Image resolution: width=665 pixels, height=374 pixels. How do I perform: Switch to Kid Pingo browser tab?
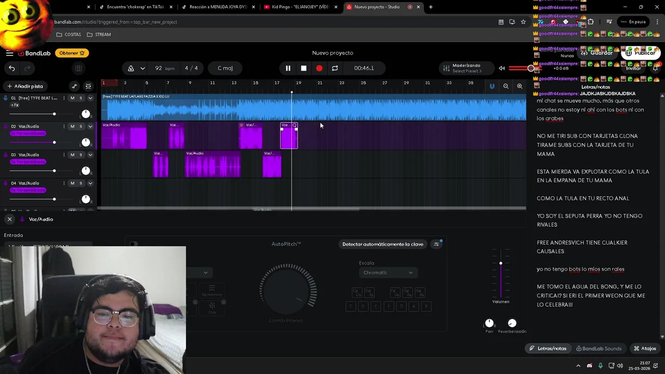pyautogui.click(x=300, y=7)
